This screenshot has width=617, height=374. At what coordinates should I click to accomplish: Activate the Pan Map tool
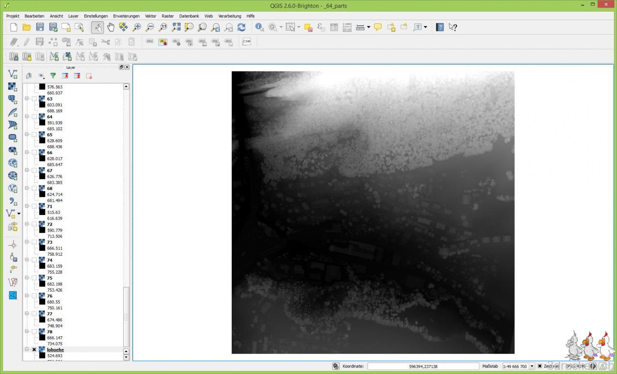[x=111, y=27]
